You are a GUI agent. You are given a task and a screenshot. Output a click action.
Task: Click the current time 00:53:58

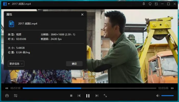click(x=15, y=88)
